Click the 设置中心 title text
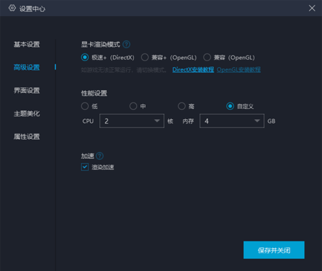This screenshot has height=271, width=322. 32,9
